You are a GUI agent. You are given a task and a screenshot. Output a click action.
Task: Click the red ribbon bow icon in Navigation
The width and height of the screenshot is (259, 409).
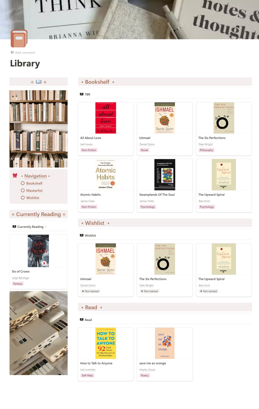coord(15,176)
